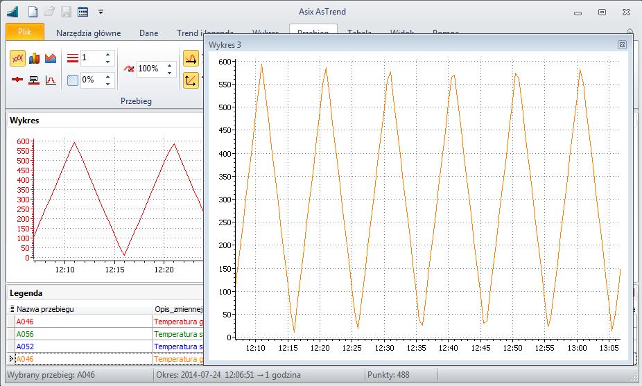Toggle the vertical axis scaling button
Screen dimensions: 642x386
(191, 80)
